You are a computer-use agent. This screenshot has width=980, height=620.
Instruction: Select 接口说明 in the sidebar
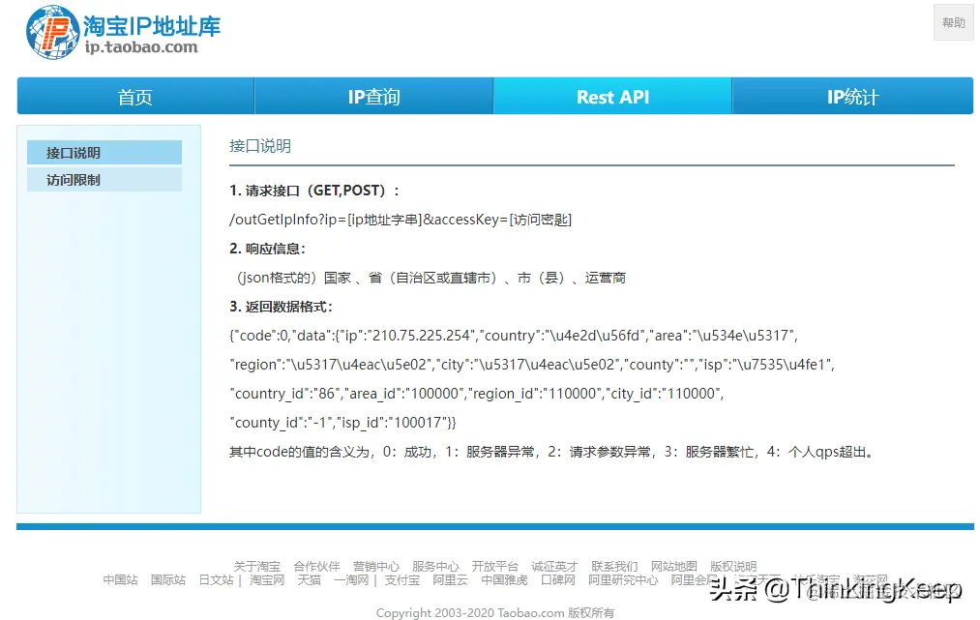[104, 152]
